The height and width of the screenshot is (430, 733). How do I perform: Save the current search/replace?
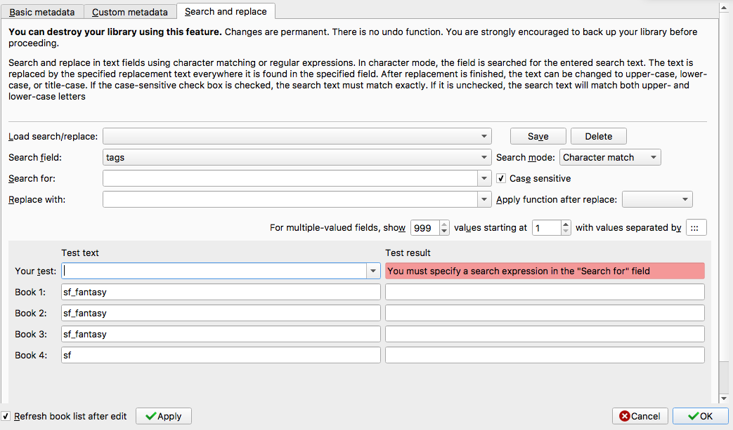pos(538,136)
